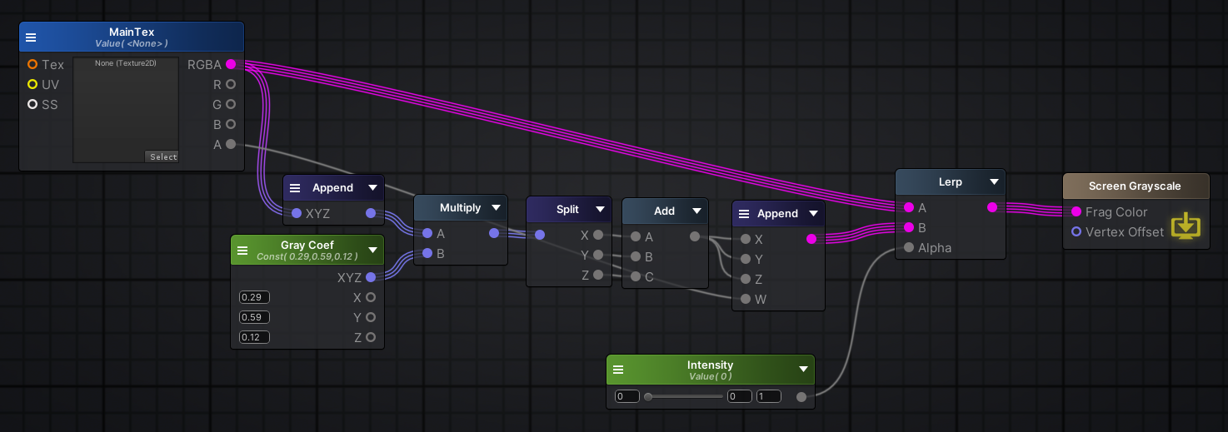
Task: Click the Multiply node B input port
Action: [427, 253]
